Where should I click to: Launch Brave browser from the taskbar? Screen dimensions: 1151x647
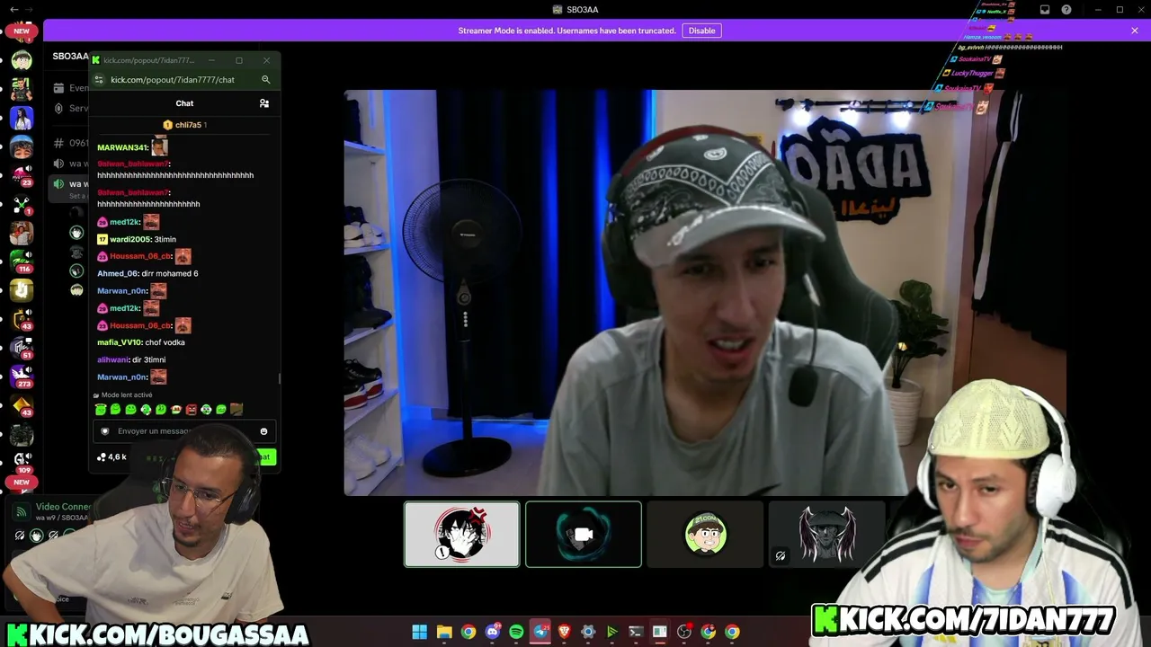pyautogui.click(x=565, y=632)
